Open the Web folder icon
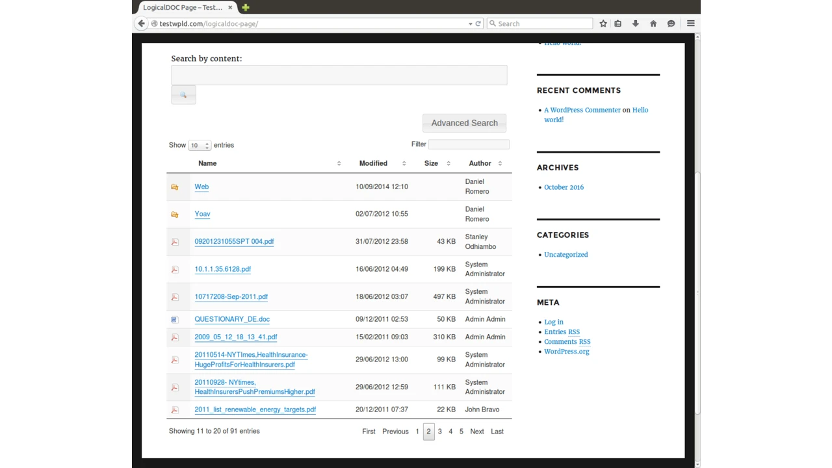The height and width of the screenshot is (468, 832). pos(174,187)
